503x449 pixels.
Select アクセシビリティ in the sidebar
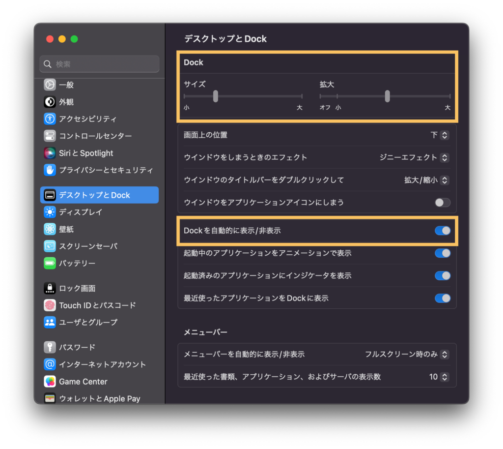99,119
